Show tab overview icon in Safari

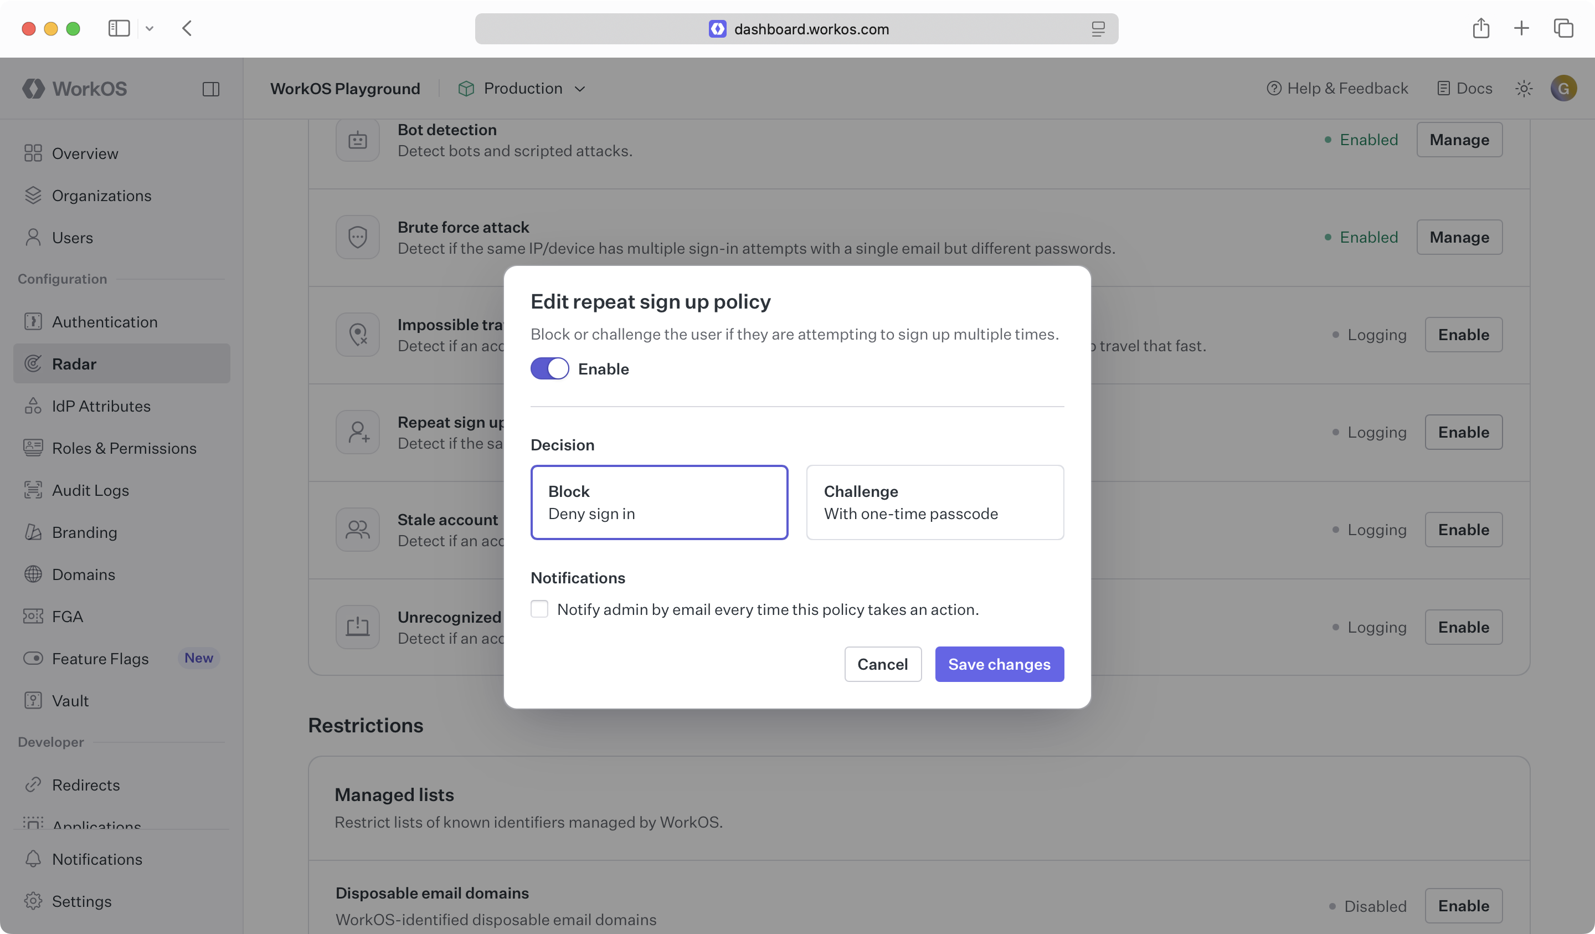click(x=1563, y=28)
